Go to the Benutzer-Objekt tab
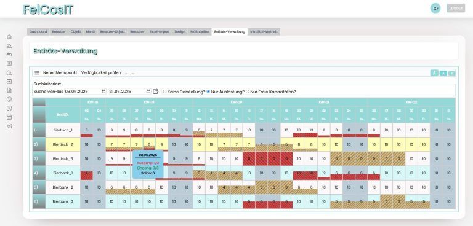The width and height of the screenshot is (473, 226). (x=112, y=31)
